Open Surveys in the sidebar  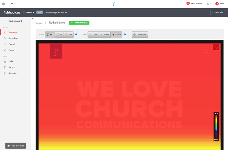[x=12, y=67]
